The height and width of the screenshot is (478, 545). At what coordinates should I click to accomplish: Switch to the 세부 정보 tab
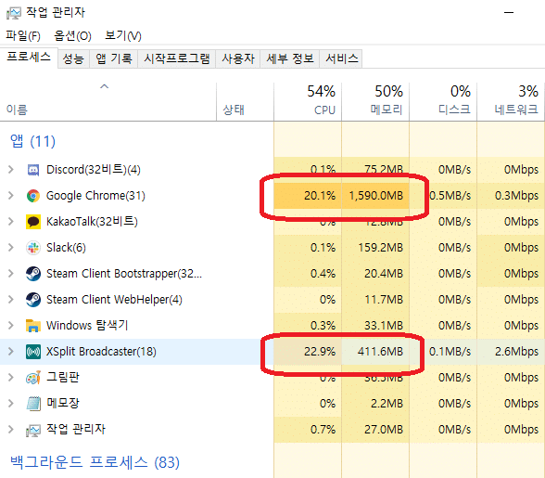290,58
